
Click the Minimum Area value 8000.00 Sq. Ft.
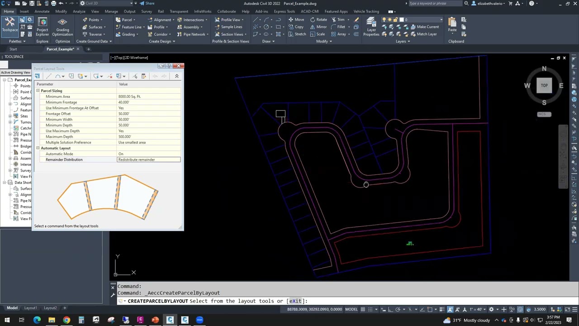[x=149, y=96]
